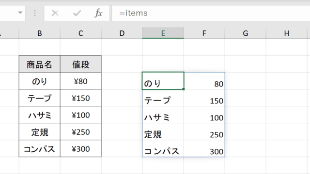The width and height of the screenshot is (310, 174).
Task: Open the Insert Function fx icon
Action: click(x=98, y=13)
